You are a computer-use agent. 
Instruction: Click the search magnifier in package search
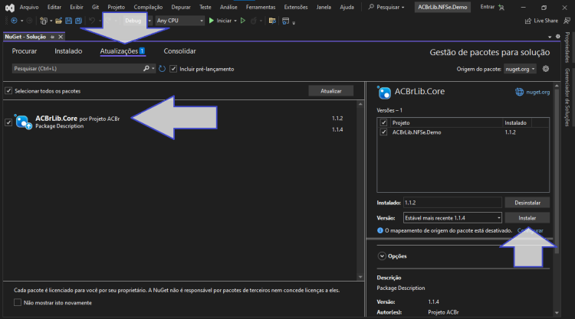coord(146,68)
